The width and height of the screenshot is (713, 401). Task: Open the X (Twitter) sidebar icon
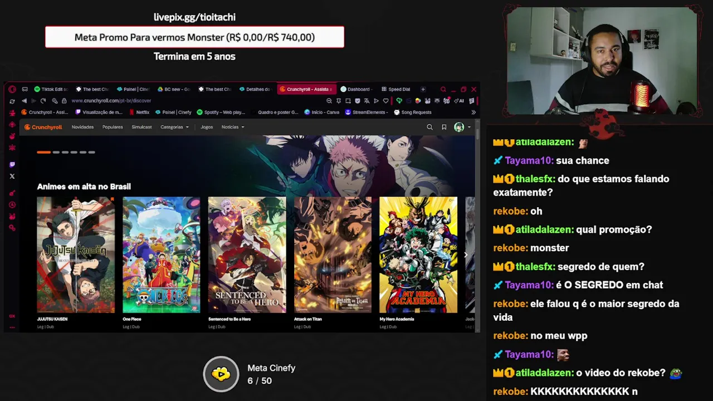coord(12,176)
